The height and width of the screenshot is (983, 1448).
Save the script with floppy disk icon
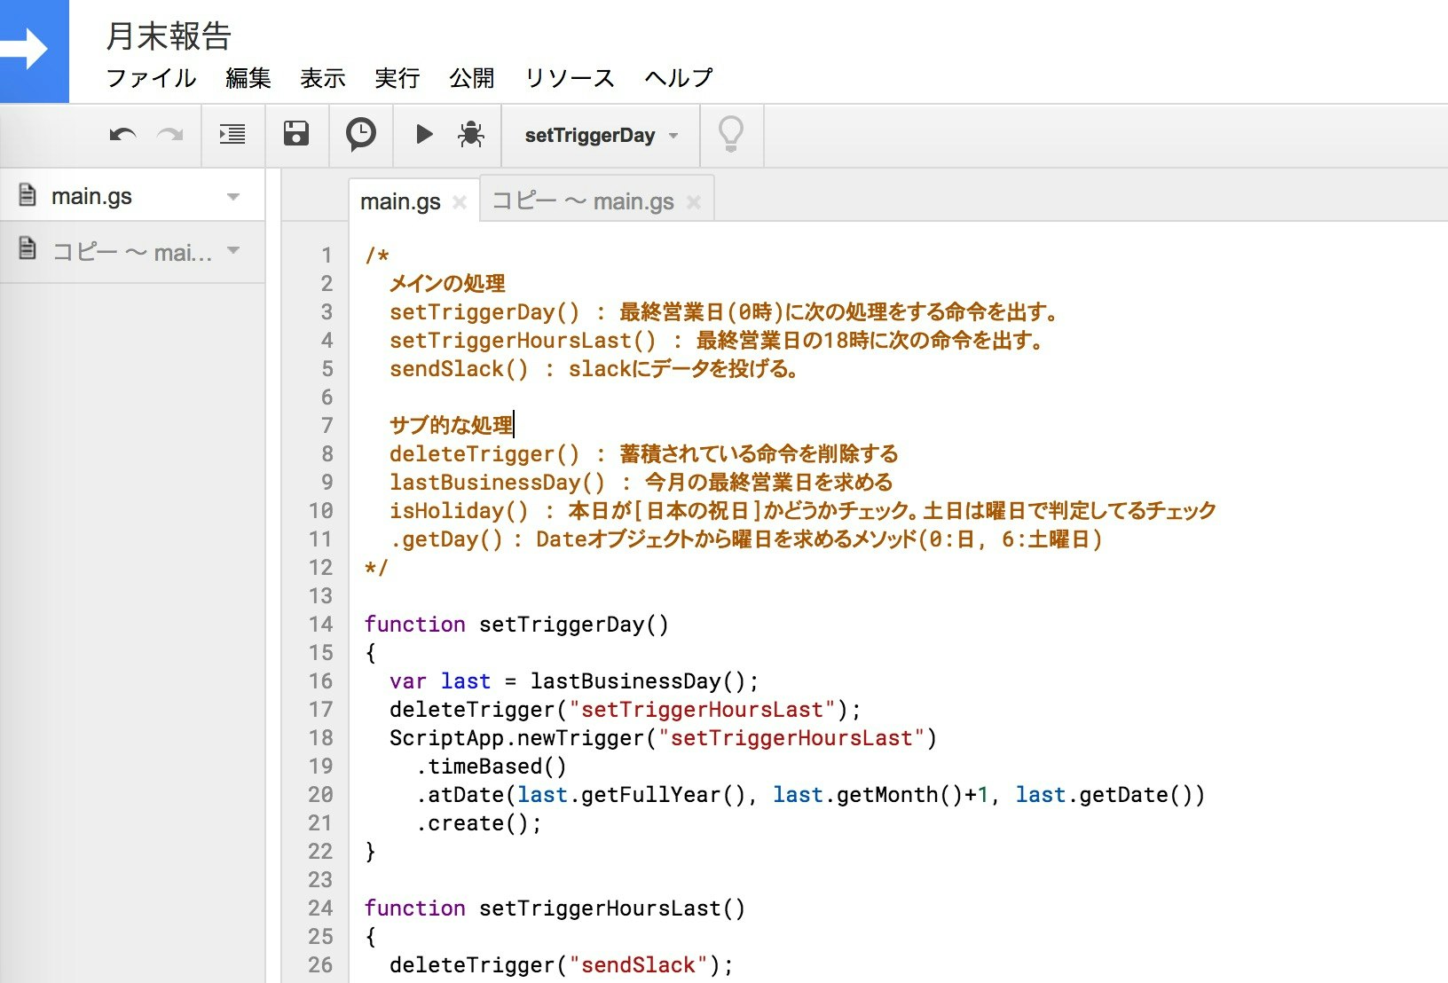coord(296,134)
